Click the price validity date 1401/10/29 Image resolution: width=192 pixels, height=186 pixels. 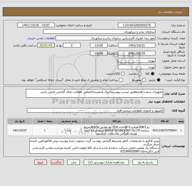(137, 53)
